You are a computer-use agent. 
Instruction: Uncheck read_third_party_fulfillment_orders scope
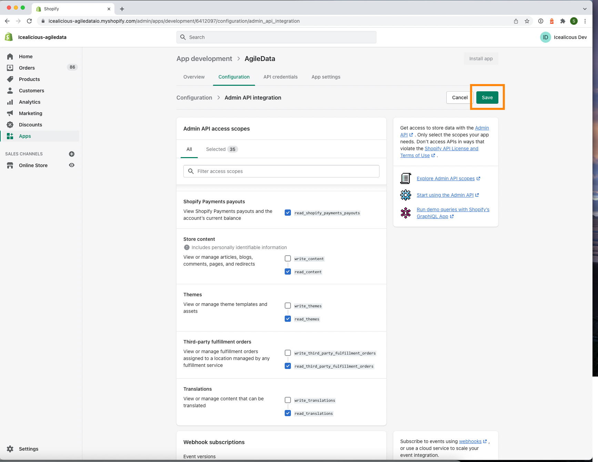(x=288, y=366)
